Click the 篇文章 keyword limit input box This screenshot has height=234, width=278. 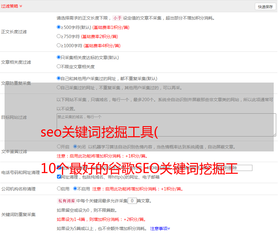(x=132, y=201)
